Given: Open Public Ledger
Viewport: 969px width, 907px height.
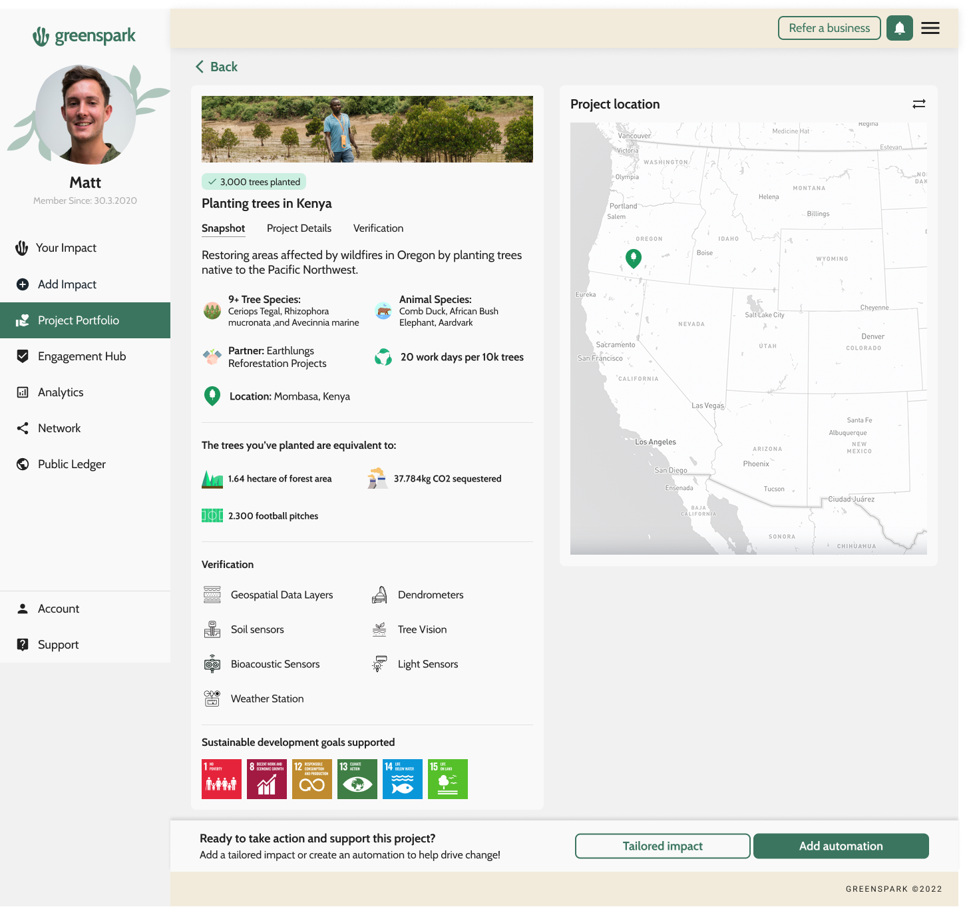Looking at the screenshot, I should tap(85, 464).
